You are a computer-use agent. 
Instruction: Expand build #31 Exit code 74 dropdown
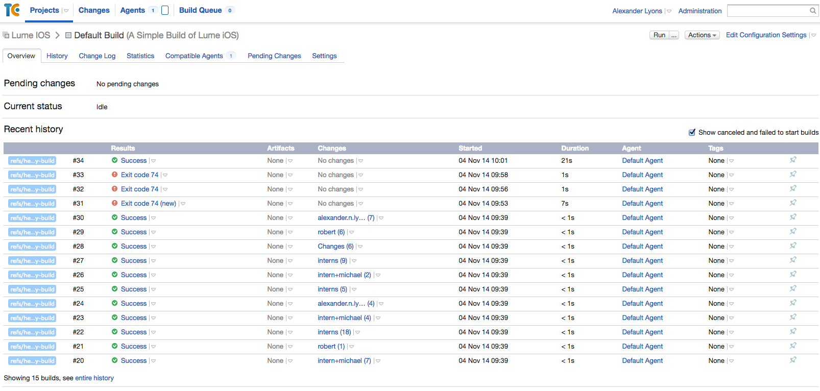(183, 204)
